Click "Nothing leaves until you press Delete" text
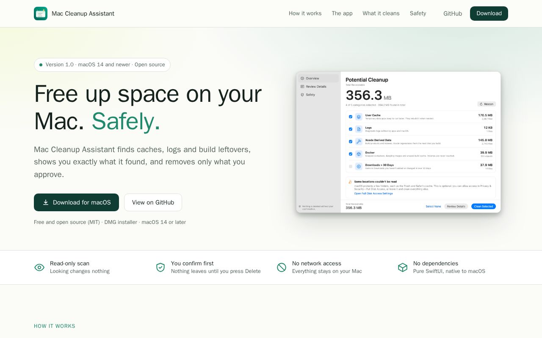542x338 pixels. (216, 271)
